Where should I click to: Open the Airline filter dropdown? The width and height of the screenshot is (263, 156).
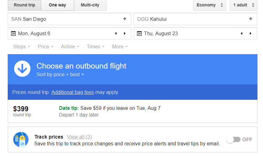tap(70, 46)
